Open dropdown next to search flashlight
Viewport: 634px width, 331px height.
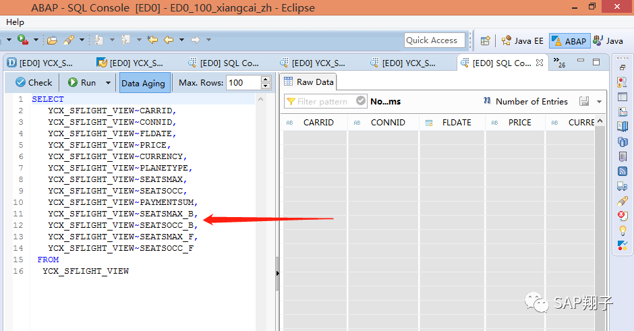[x=82, y=40]
